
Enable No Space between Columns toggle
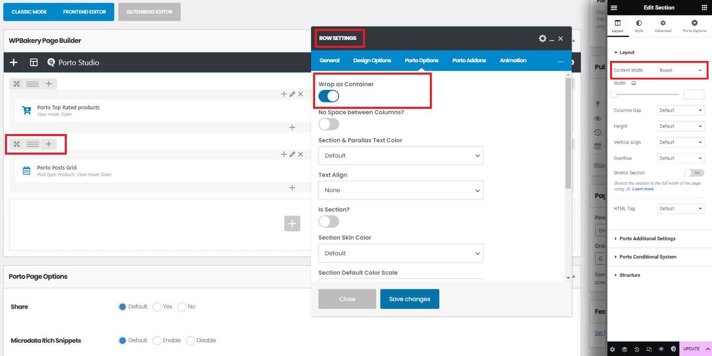click(x=329, y=124)
